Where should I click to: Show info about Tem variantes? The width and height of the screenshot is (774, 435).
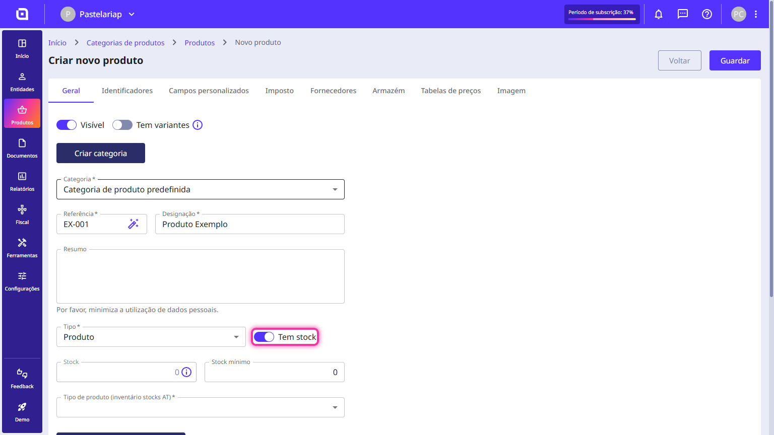198,125
